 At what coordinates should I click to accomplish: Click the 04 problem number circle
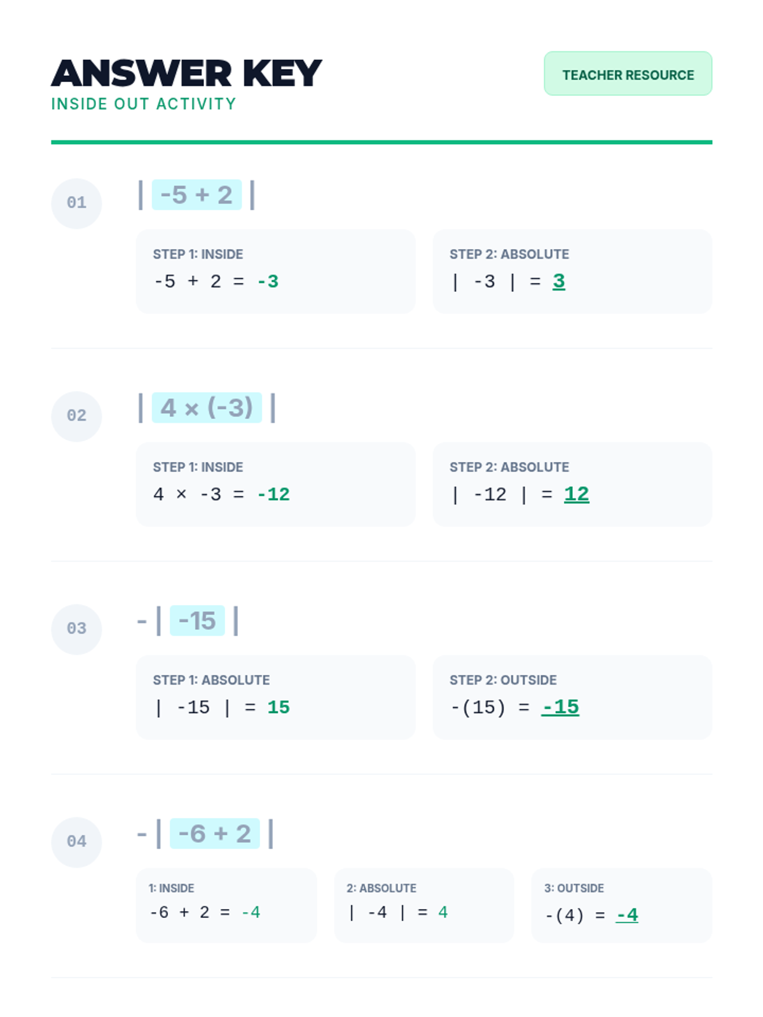coord(76,842)
